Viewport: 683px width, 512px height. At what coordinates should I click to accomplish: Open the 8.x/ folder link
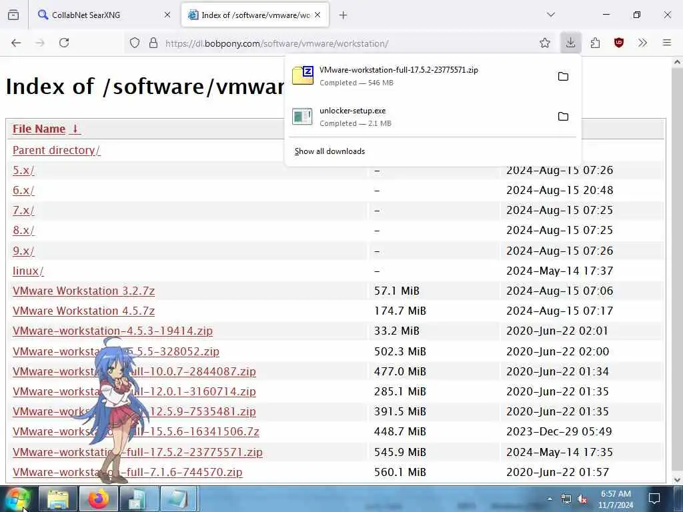pyautogui.click(x=23, y=230)
